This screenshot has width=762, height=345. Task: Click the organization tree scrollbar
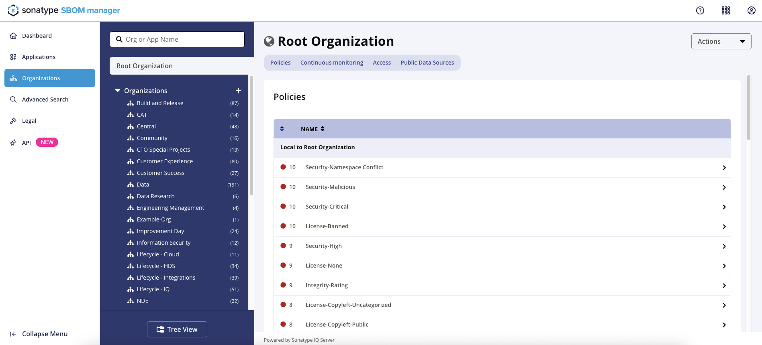[251, 136]
